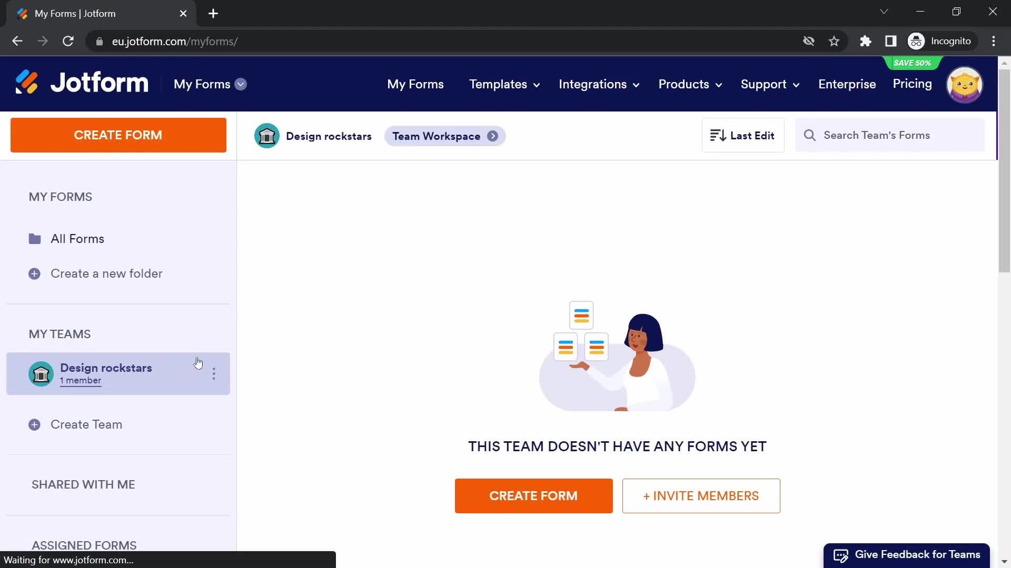1011x568 pixels.
Task: Select the Enterprise menu item
Action: tap(847, 84)
